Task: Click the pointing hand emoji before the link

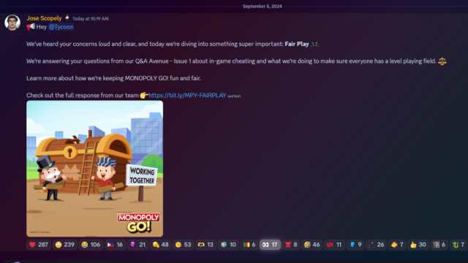Action: click(x=144, y=96)
